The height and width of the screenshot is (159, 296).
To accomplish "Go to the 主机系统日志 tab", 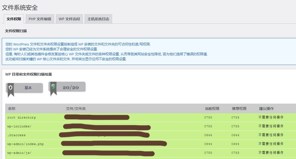I will click(98, 19).
